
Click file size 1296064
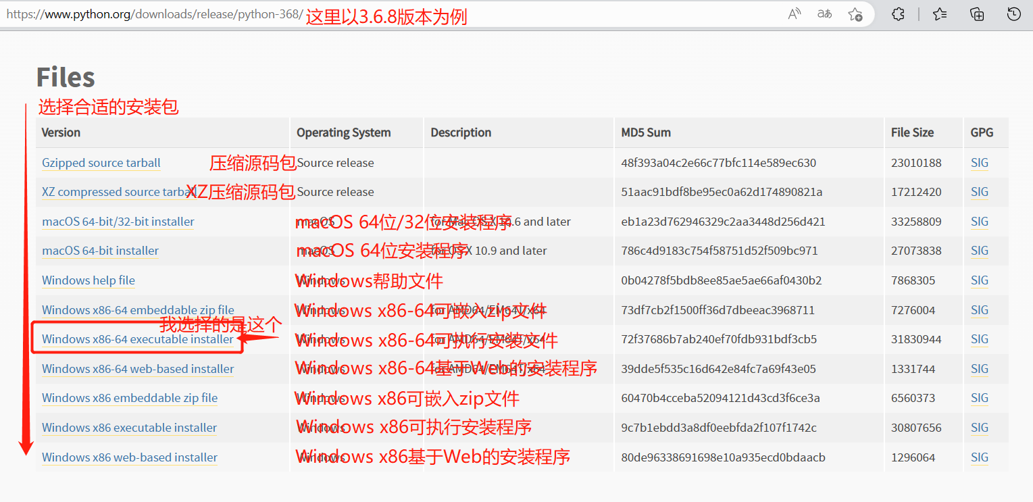click(x=913, y=457)
